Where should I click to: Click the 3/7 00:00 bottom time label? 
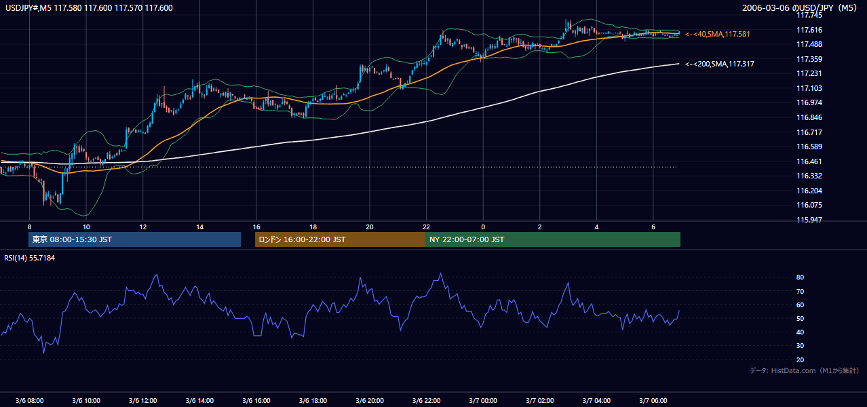[x=483, y=401]
